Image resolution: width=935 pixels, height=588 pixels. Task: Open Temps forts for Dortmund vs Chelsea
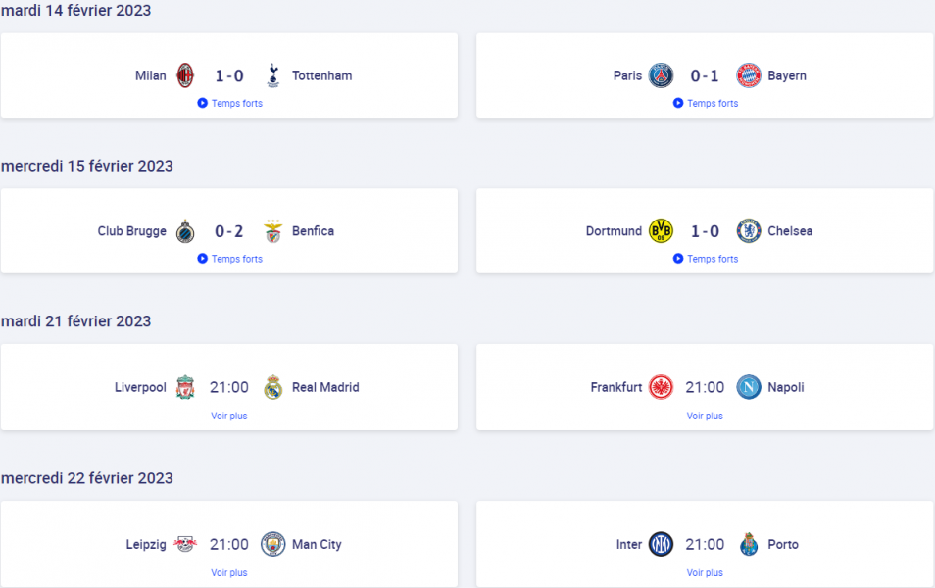point(706,258)
